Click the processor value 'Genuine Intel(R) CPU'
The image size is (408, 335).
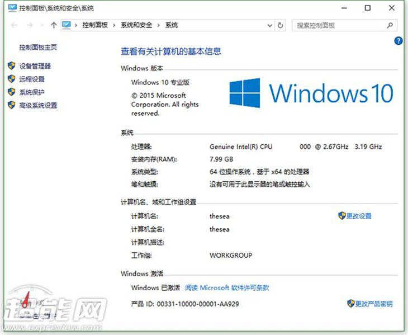pos(241,147)
